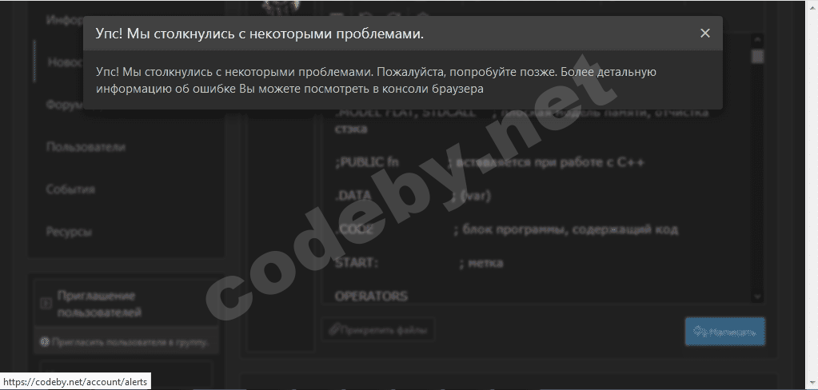The width and height of the screenshot is (818, 390).
Task: Click Приглашение пользователей heading
Action: point(98,304)
